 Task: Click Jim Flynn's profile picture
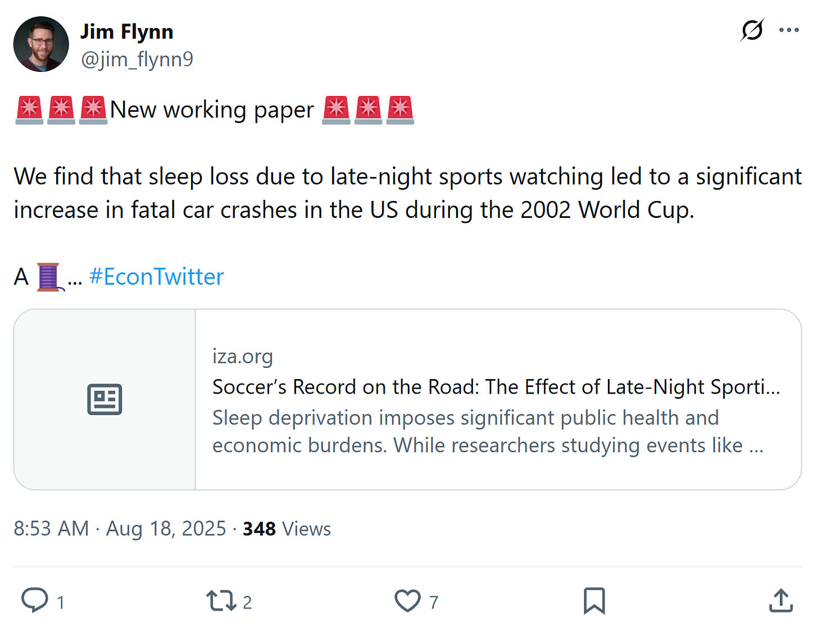(41, 44)
